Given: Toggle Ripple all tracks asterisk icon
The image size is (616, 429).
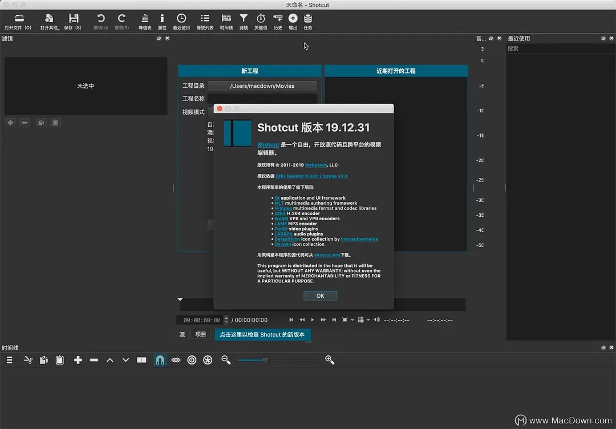Looking at the screenshot, I should coord(208,360).
